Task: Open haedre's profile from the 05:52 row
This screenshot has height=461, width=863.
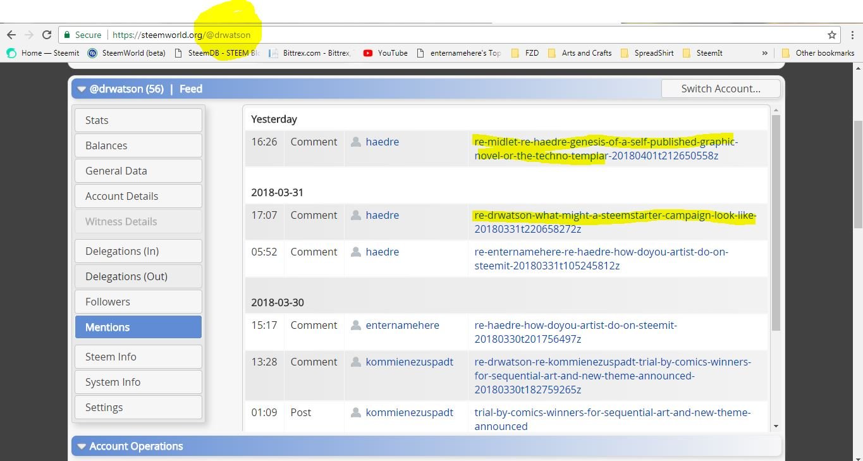Action: click(383, 252)
